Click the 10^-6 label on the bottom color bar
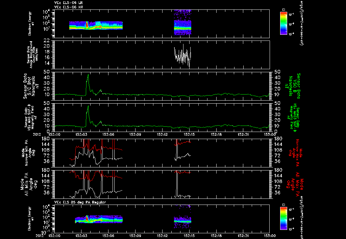Viewport: 346px width, 239px height. (292, 229)
